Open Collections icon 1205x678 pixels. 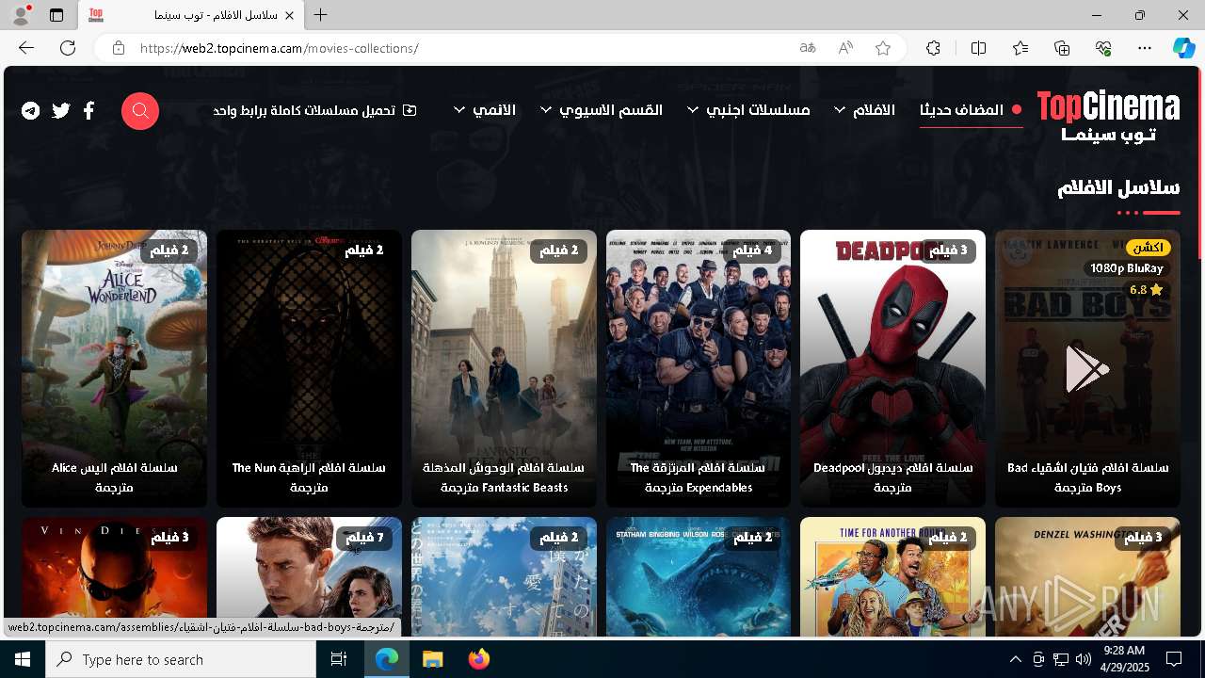[x=1062, y=48]
